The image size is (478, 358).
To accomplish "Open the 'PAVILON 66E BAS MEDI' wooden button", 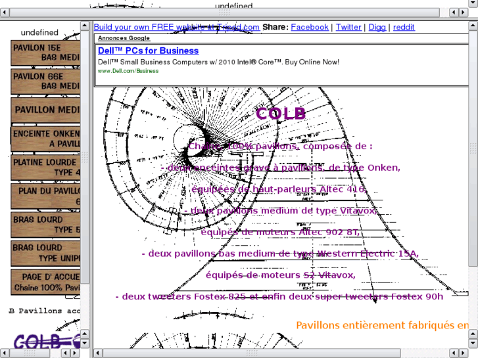I will point(46,81).
